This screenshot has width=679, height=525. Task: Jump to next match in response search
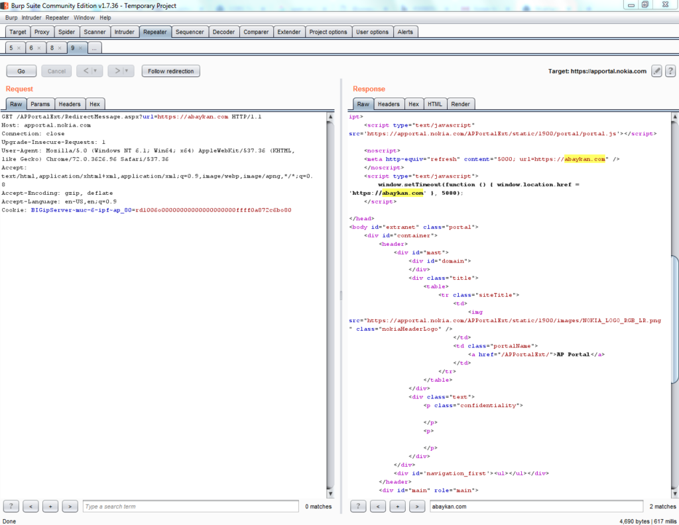416,506
